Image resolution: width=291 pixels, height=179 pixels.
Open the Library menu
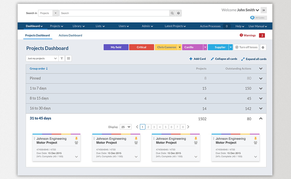point(78,26)
